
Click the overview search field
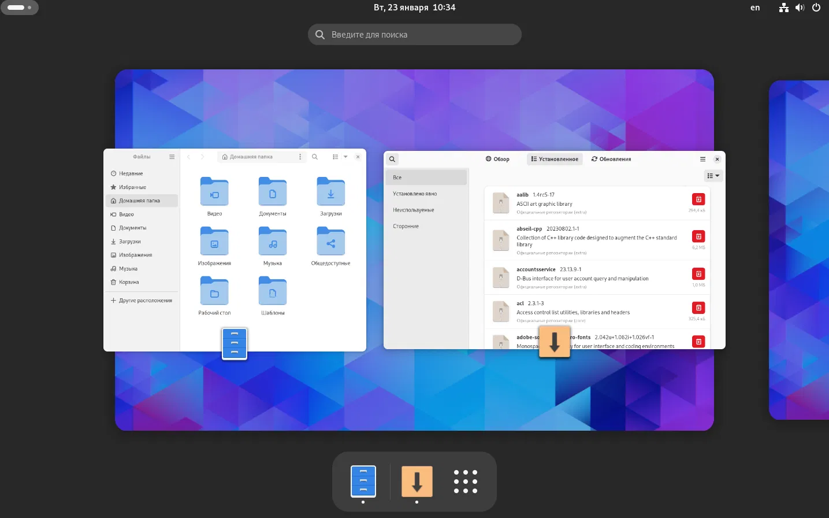(415, 35)
